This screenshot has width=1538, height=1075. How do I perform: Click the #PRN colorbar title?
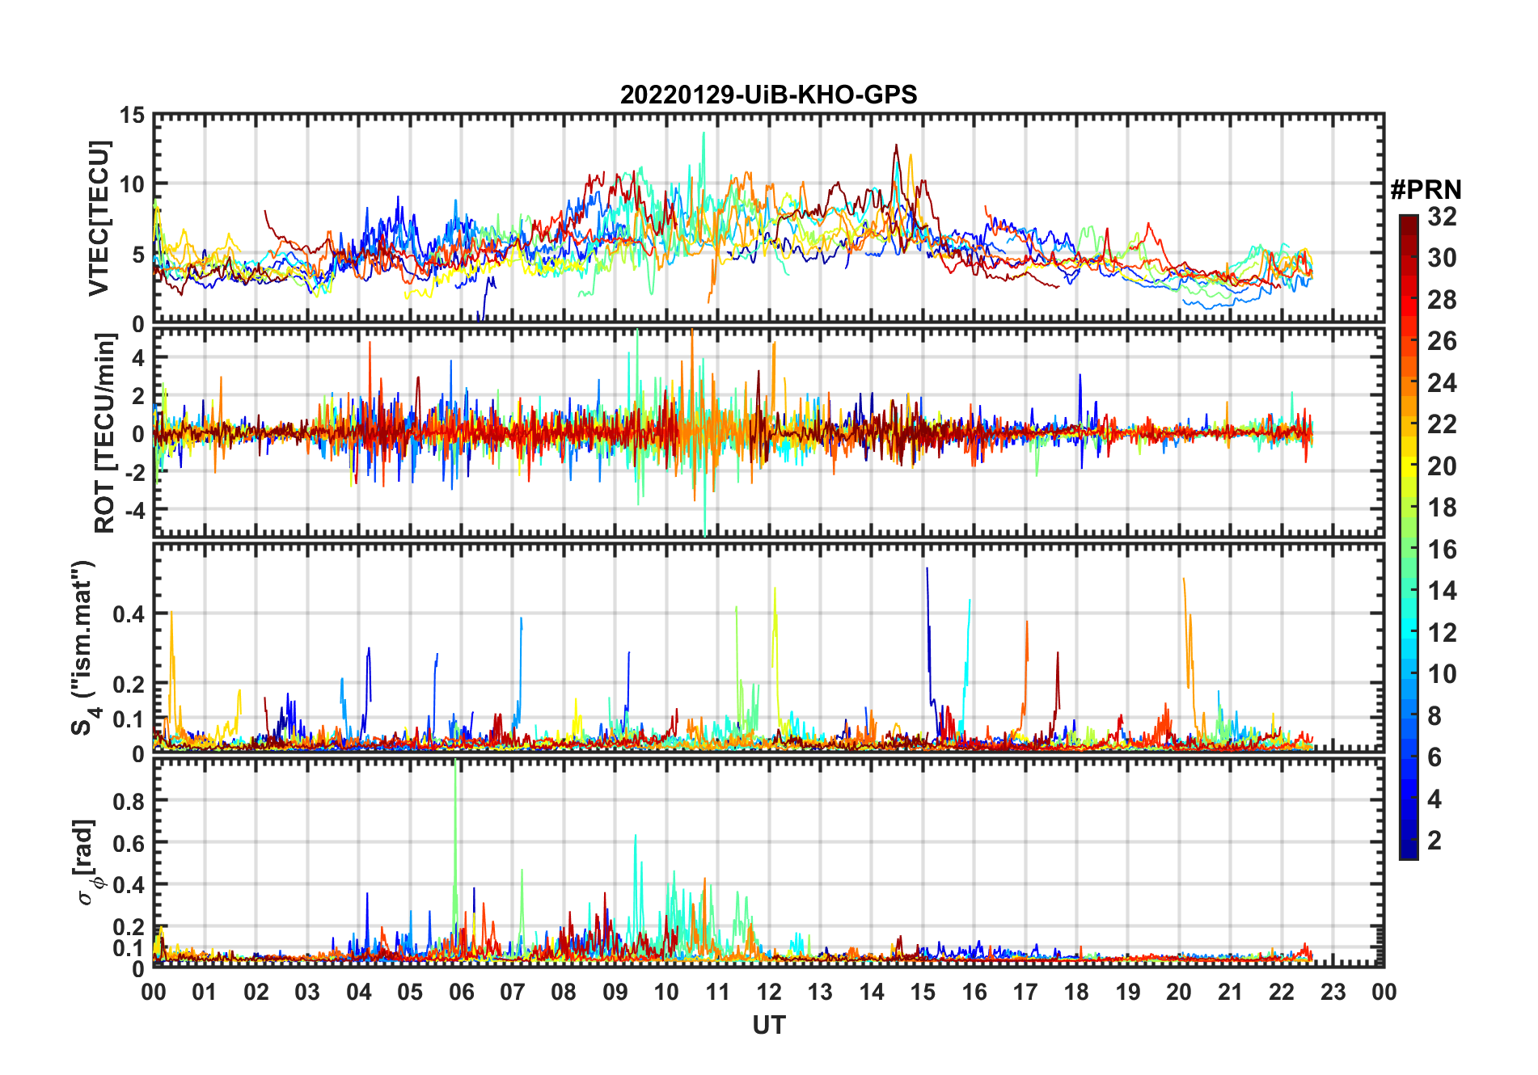point(1426,190)
